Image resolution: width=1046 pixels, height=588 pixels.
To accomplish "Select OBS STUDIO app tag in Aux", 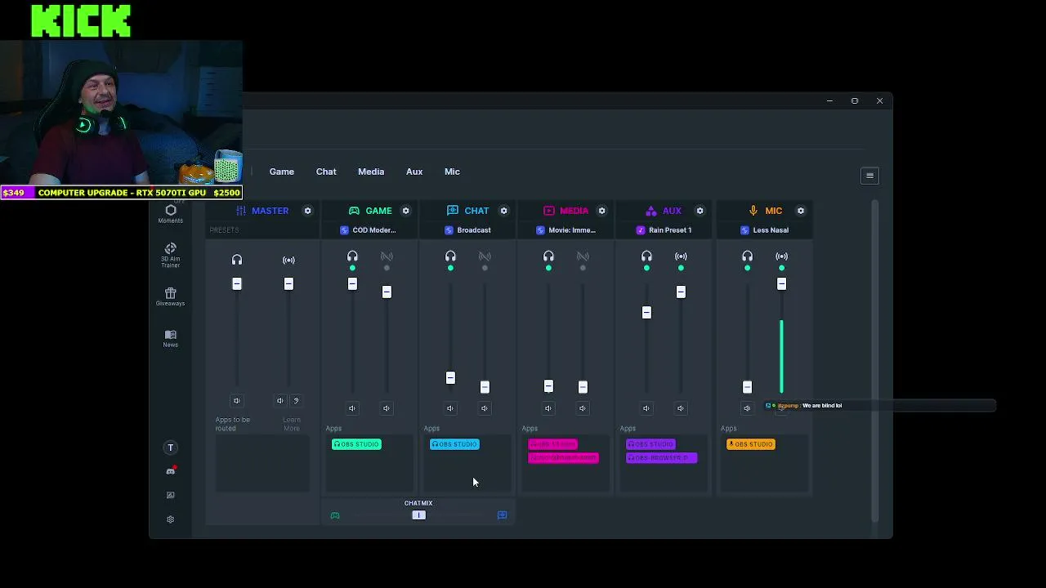I will pos(650,444).
